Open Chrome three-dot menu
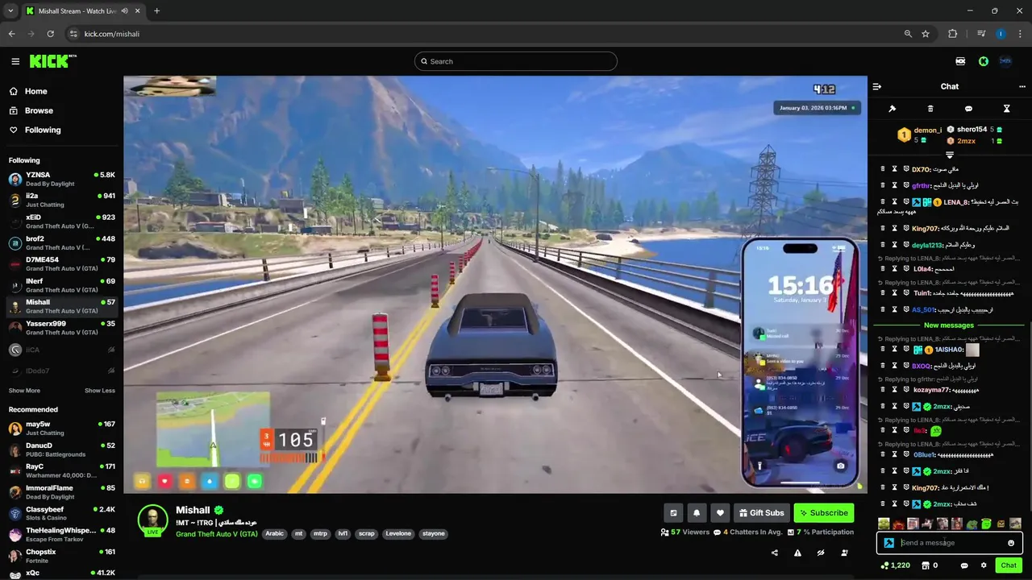The height and width of the screenshot is (580, 1032). (x=1021, y=34)
